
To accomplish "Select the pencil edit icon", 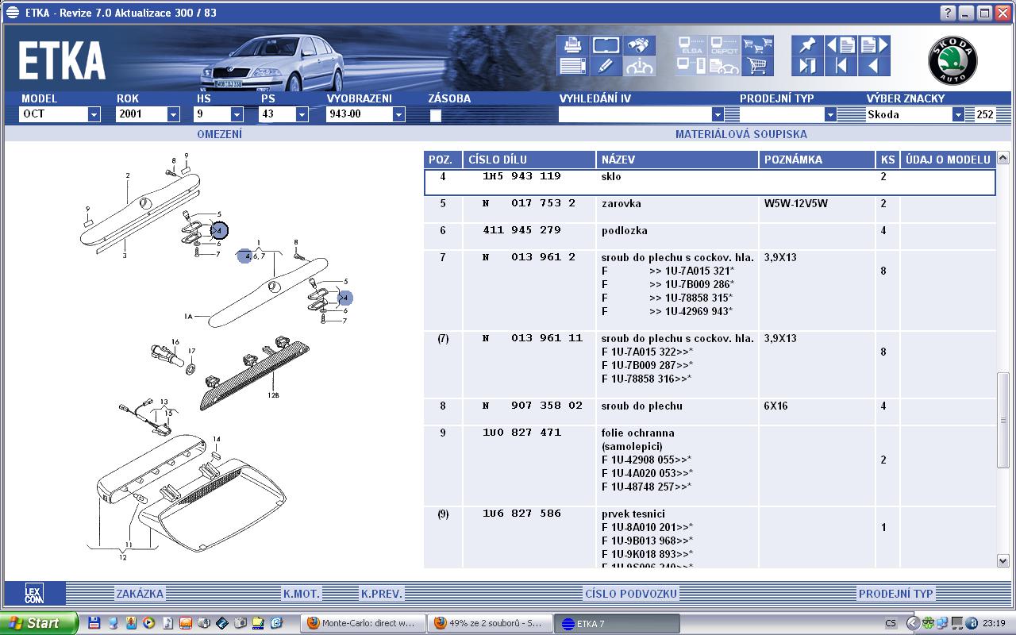I will click(605, 67).
